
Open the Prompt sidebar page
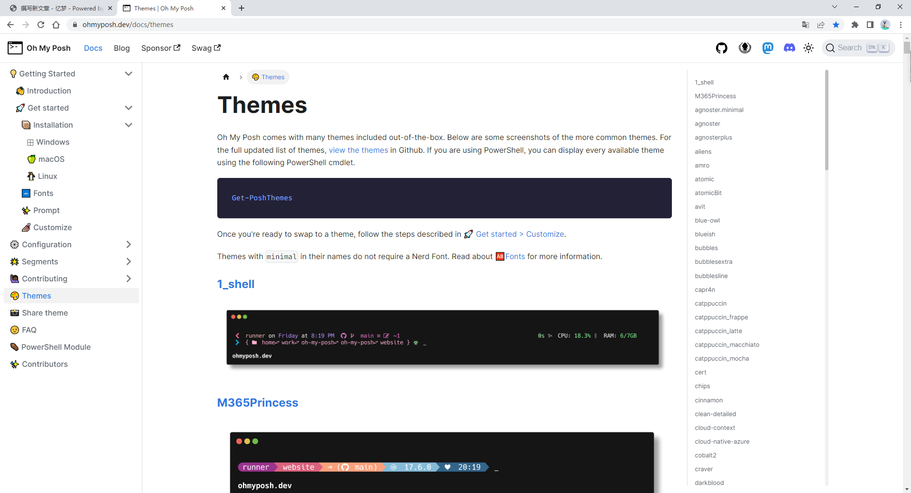point(41,210)
